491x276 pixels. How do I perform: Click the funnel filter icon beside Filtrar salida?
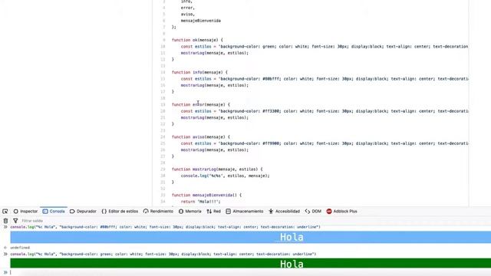click(x=15, y=221)
